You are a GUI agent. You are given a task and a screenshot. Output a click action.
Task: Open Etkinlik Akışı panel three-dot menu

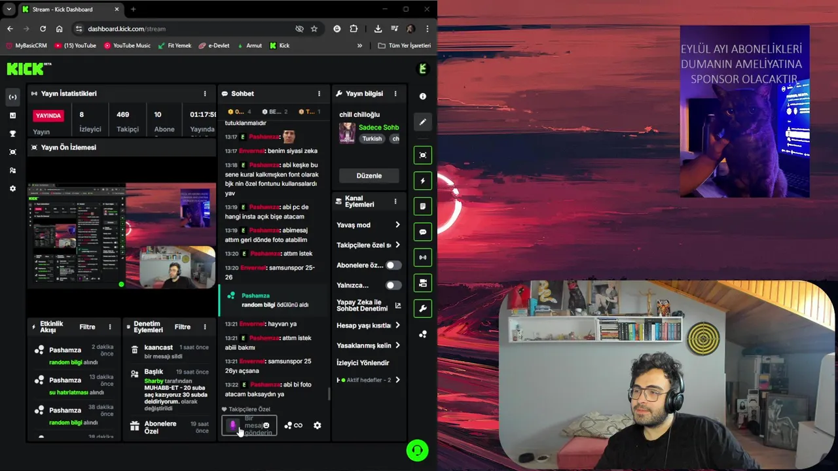pyautogui.click(x=110, y=326)
